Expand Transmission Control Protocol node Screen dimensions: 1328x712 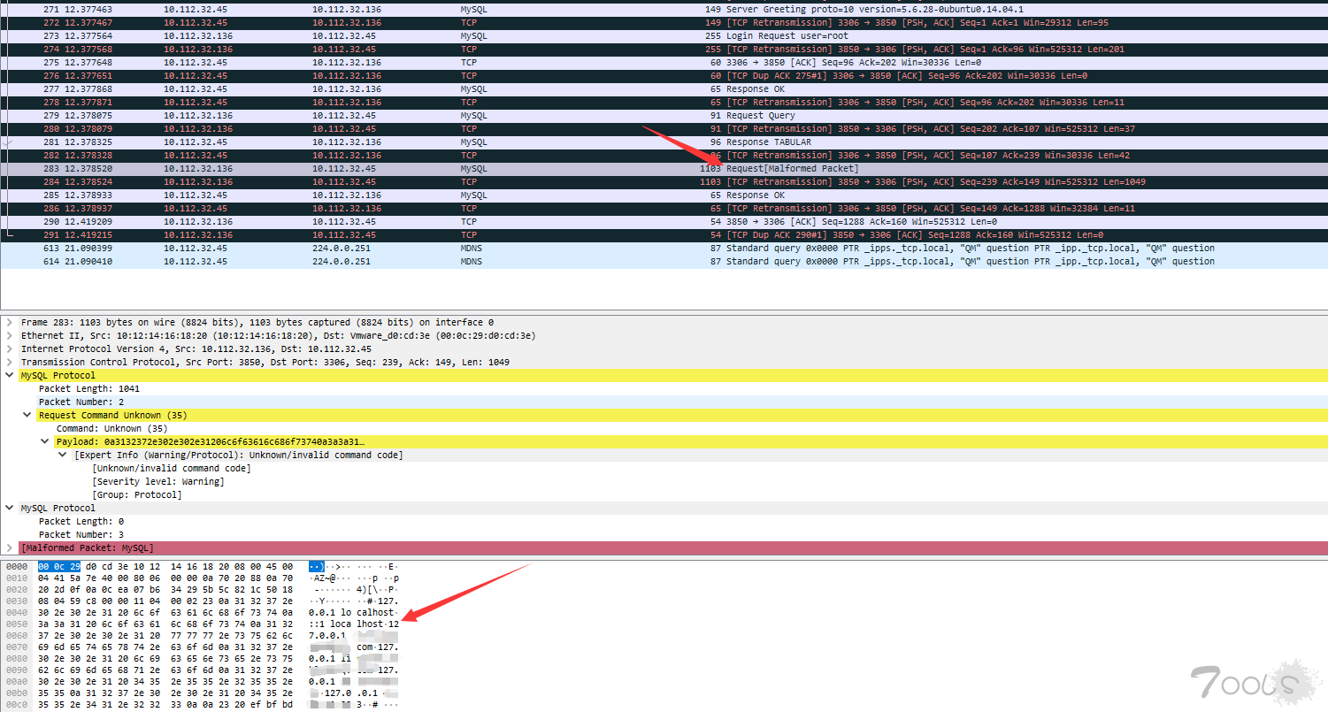tap(10, 363)
